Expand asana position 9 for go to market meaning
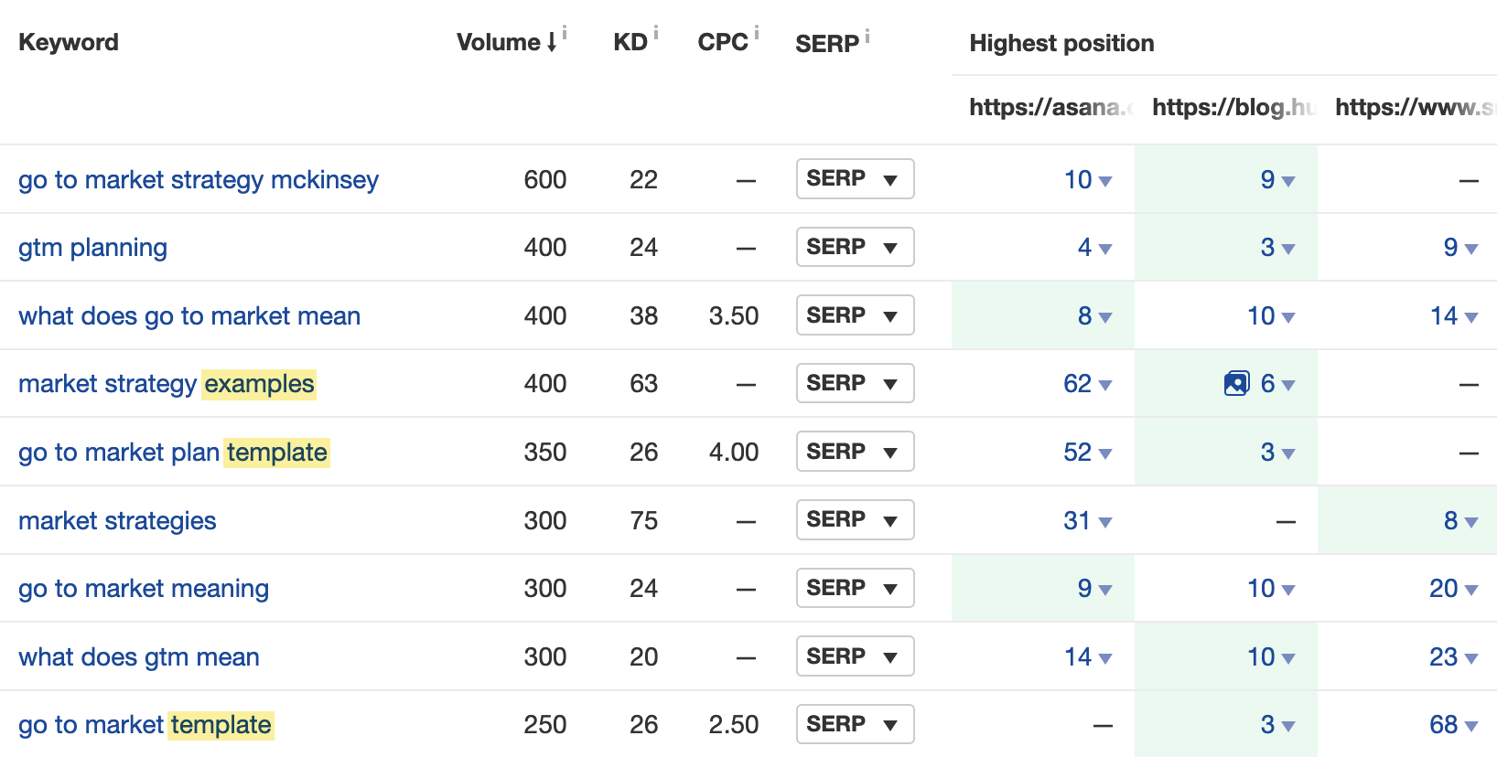Image resolution: width=1497 pixels, height=757 pixels. point(1093,589)
